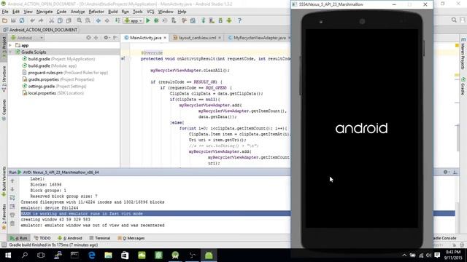Hide the Project panel with the hide icon
The width and height of the screenshot is (467, 262).
pos(115,38)
